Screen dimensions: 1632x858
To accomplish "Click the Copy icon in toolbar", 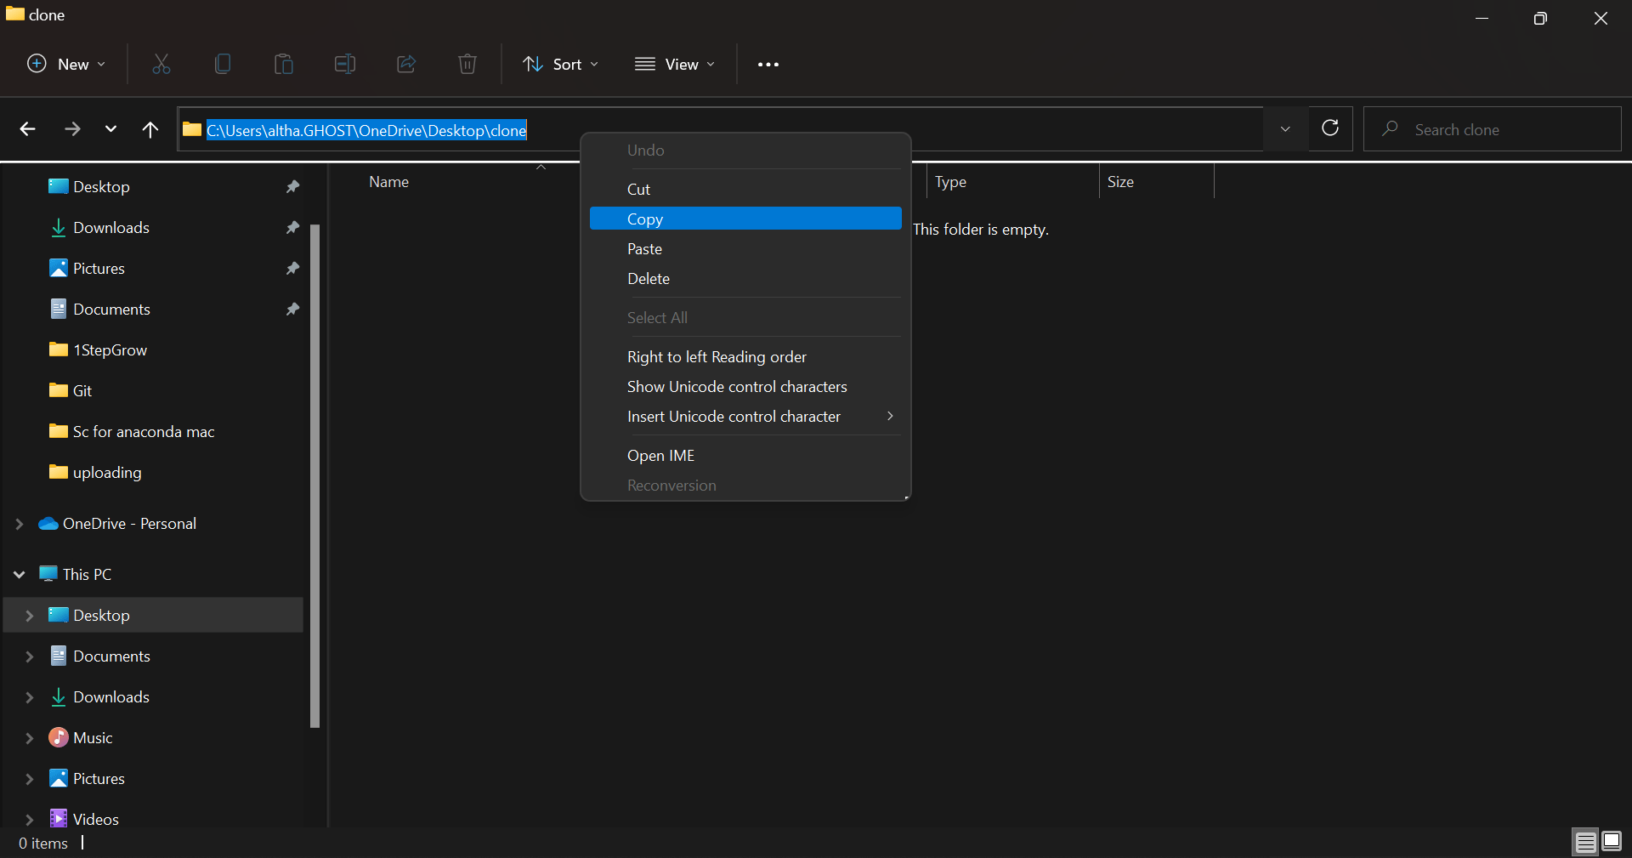I will (223, 64).
